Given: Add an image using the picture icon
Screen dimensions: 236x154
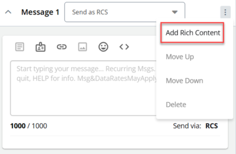Looking at the screenshot, I should coord(82,47).
